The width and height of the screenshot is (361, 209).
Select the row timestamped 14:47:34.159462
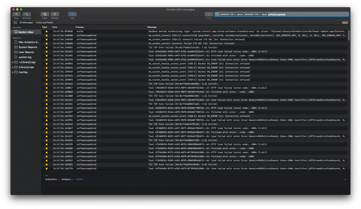tap(195, 84)
